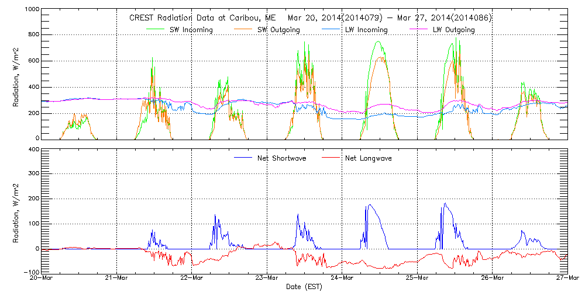Click the CREST Radiation Data chart title
Viewport: 585px width, 292px height.
pos(311,18)
